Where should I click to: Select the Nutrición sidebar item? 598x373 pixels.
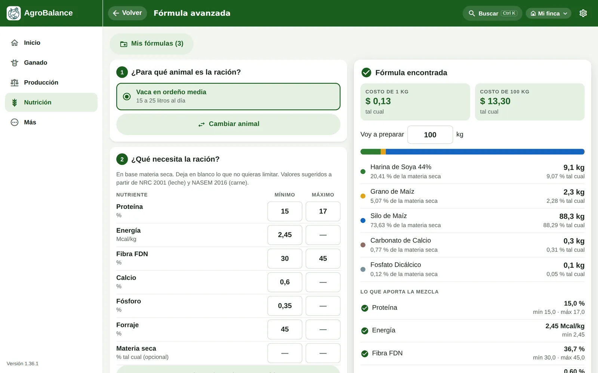point(51,102)
